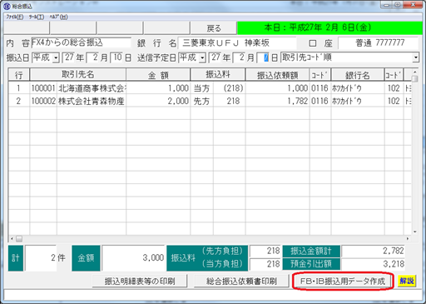Click the horizontal scrollbar right arrow
The width and height of the screenshot is (426, 304).
click(x=408, y=238)
